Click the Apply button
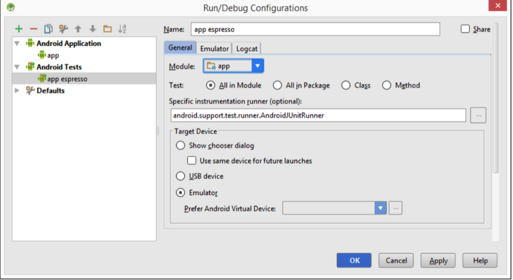513x280 pixels. (438, 260)
